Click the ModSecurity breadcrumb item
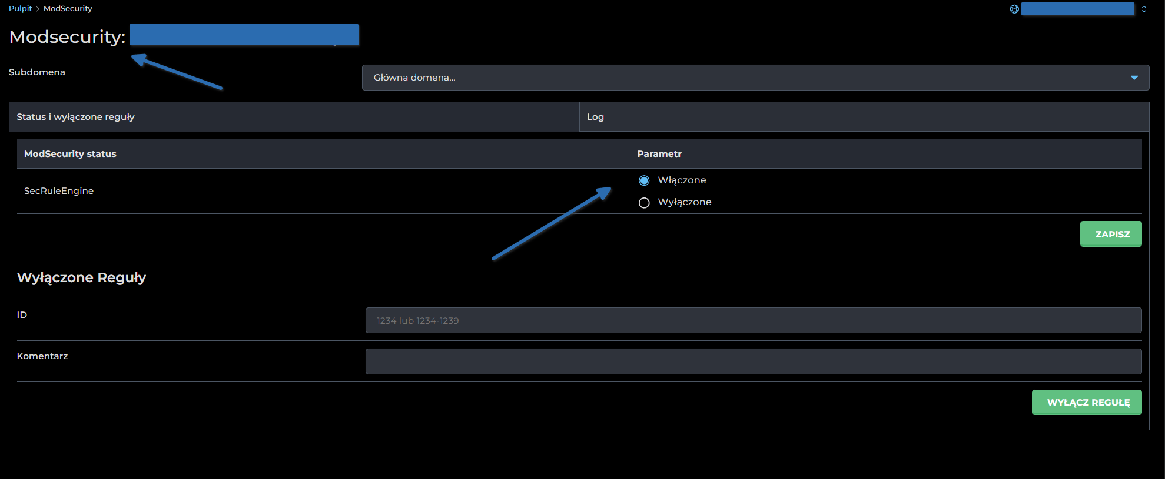The width and height of the screenshot is (1165, 479). coord(68,9)
